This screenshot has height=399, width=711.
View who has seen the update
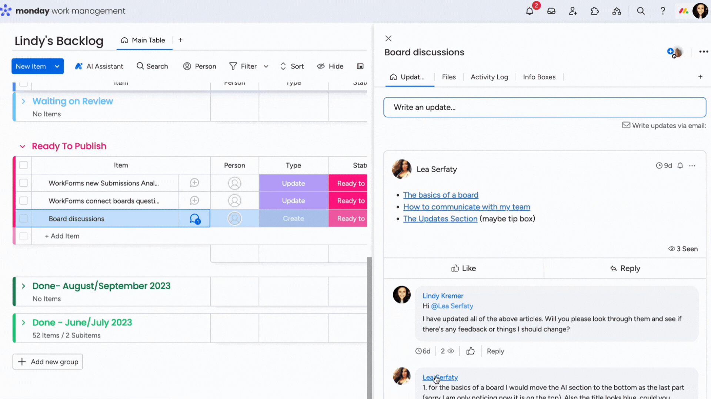(683, 249)
